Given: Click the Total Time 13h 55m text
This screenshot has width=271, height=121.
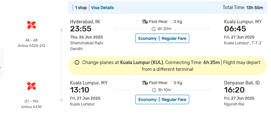Looking at the screenshot, I should [x=243, y=7].
